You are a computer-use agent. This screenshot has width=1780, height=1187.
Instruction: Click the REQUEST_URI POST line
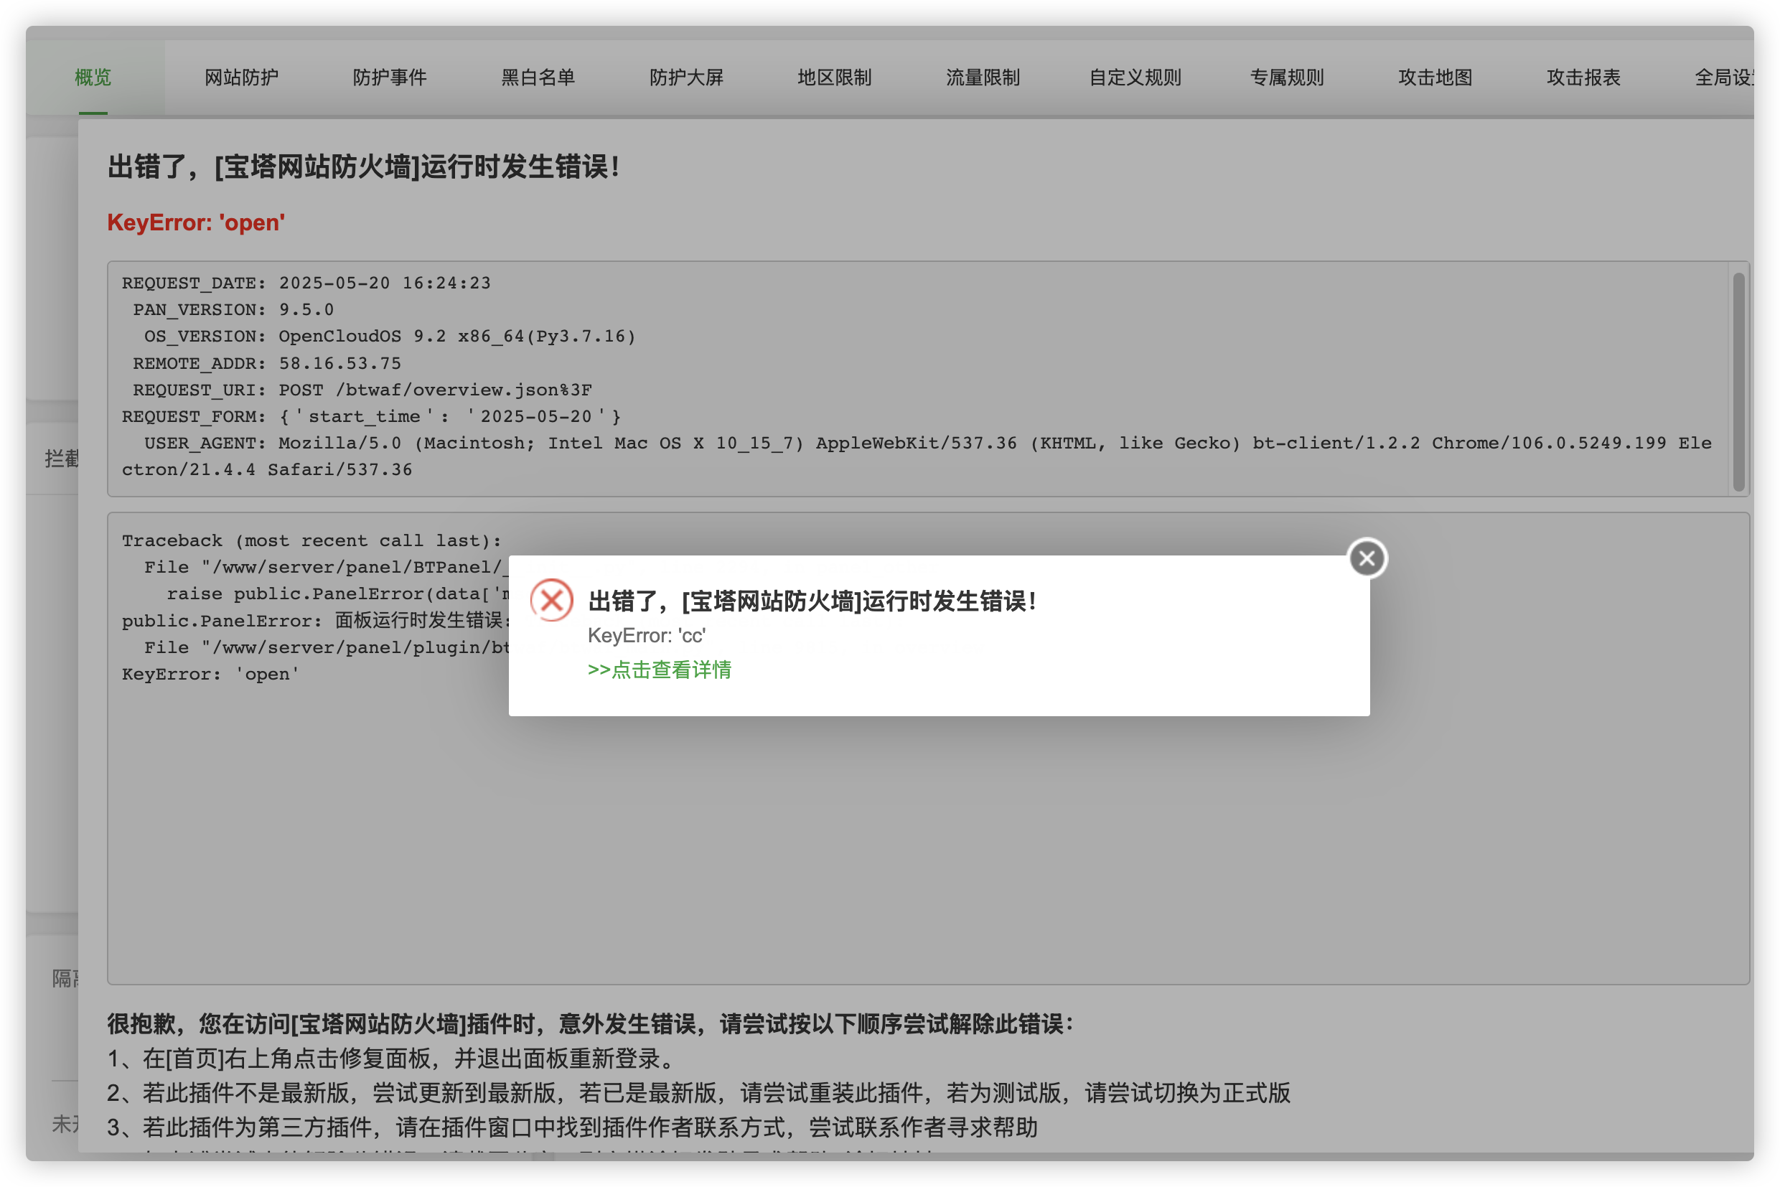click(362, 390)
